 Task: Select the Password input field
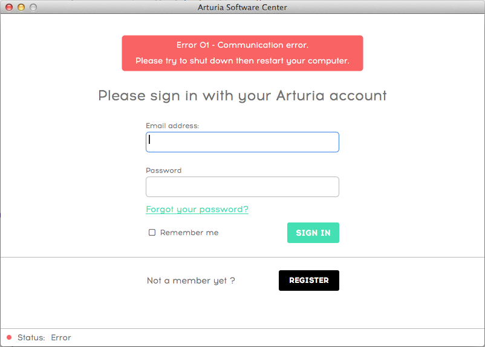[242, 187]
